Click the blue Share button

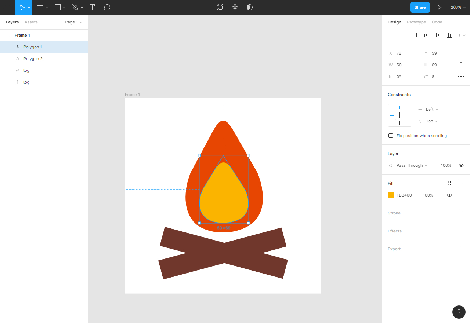(420, 7)
